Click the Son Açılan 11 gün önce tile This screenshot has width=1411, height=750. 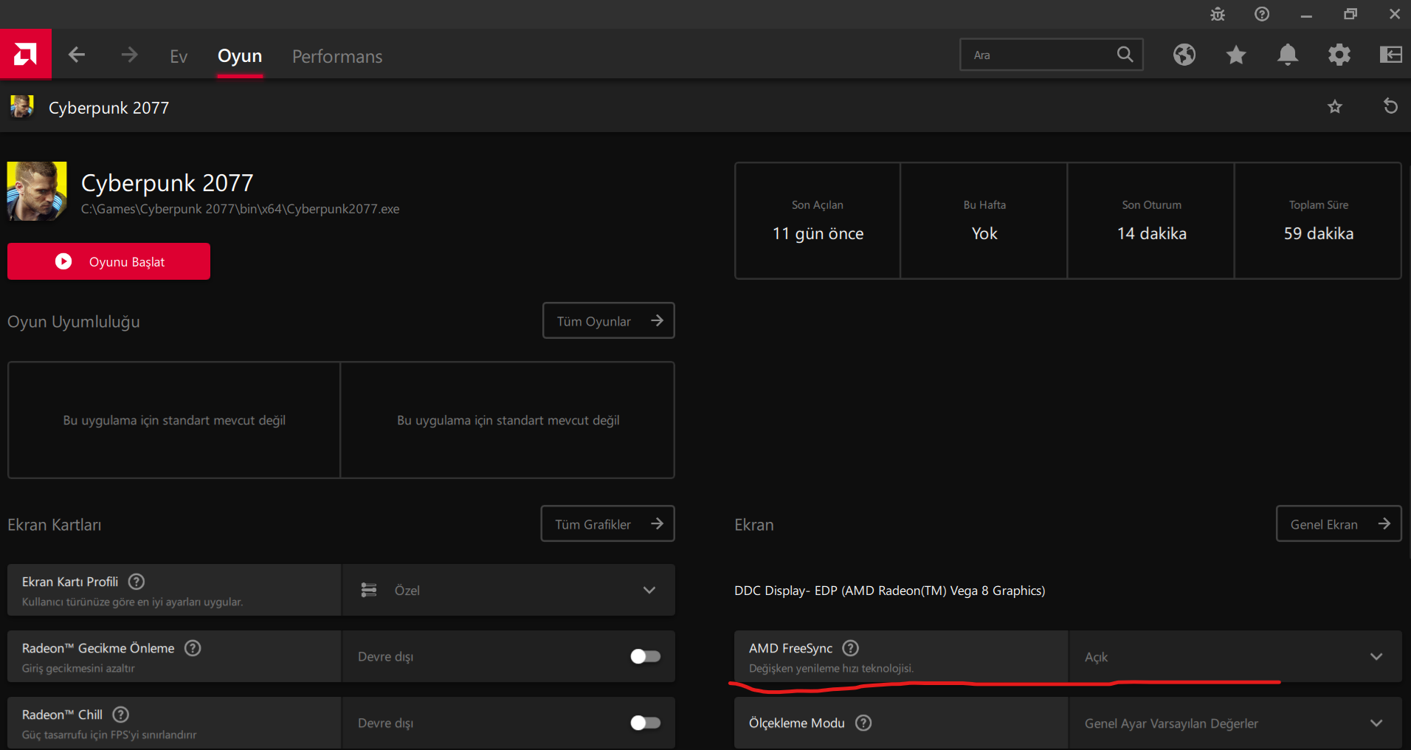(x=818, y=221)
